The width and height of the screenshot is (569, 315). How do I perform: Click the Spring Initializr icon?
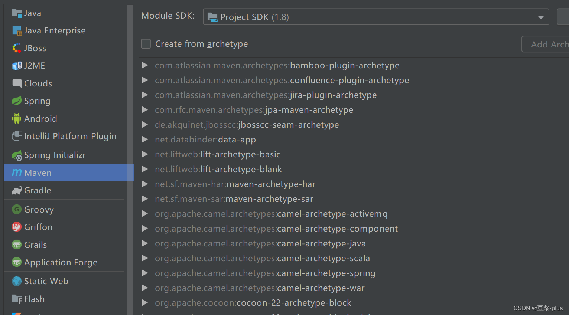(x=17, y=155)
